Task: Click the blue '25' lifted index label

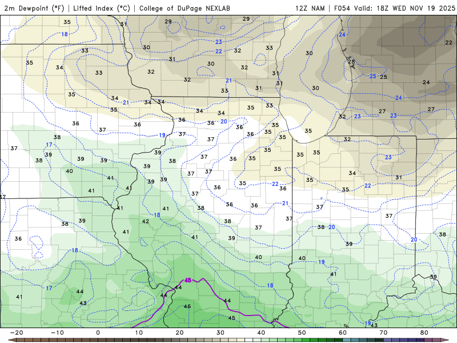Action: click(x=373, y=76)
